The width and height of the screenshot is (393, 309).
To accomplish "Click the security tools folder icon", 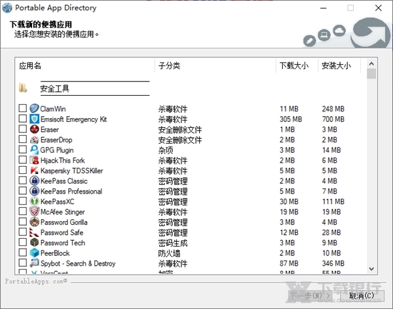I will [23, 88].
